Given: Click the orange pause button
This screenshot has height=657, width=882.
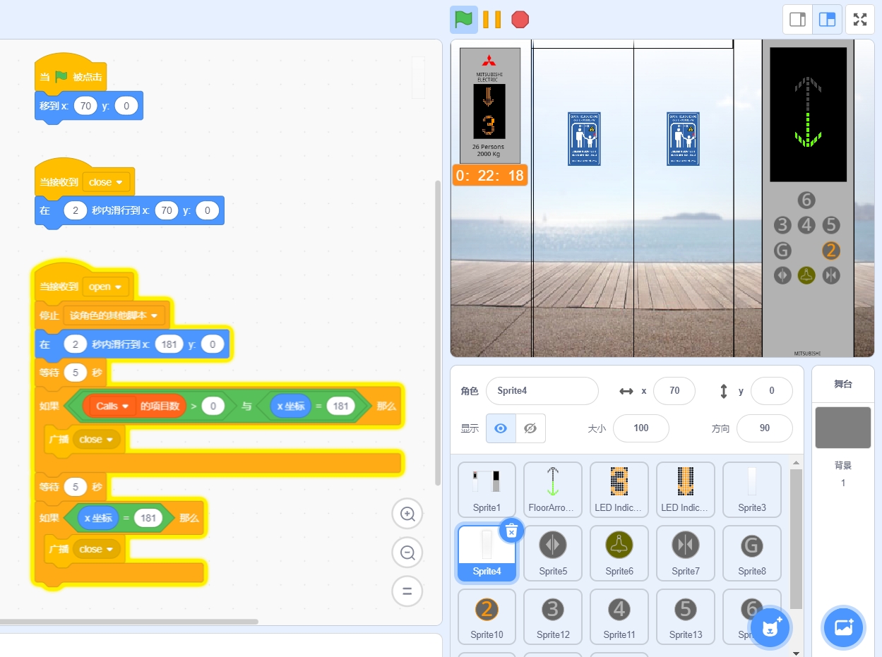Looking at the screenshot, I should click(x=491, y=20).
